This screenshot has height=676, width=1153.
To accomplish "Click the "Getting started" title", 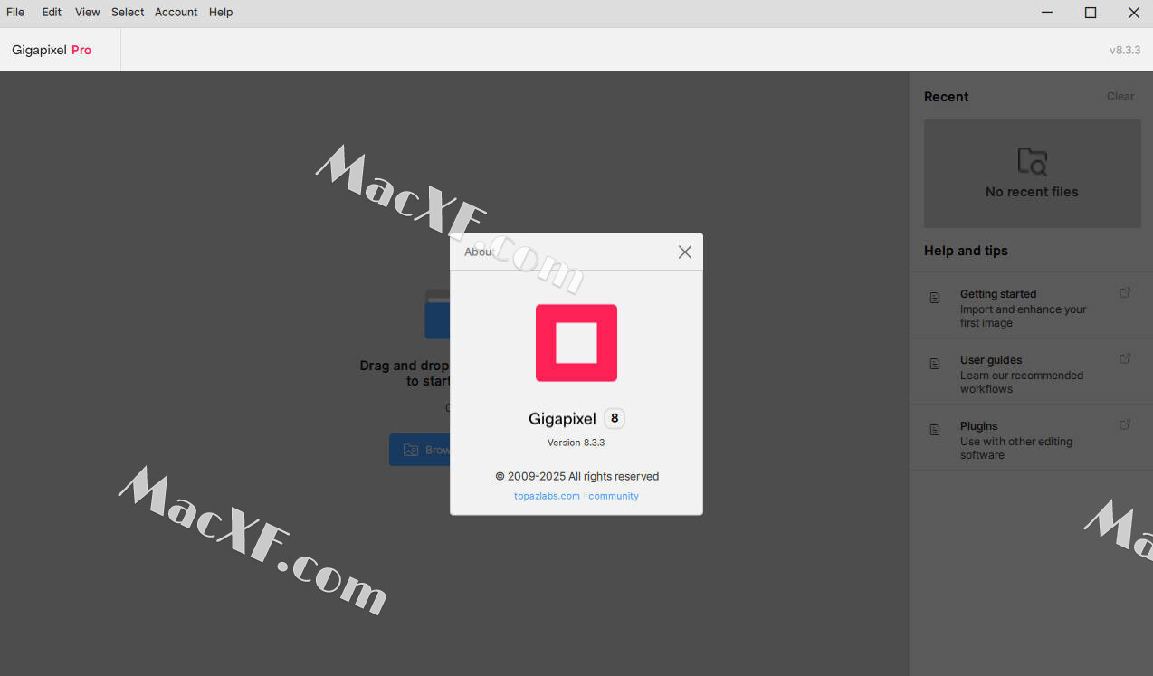I will click(998, 294).
